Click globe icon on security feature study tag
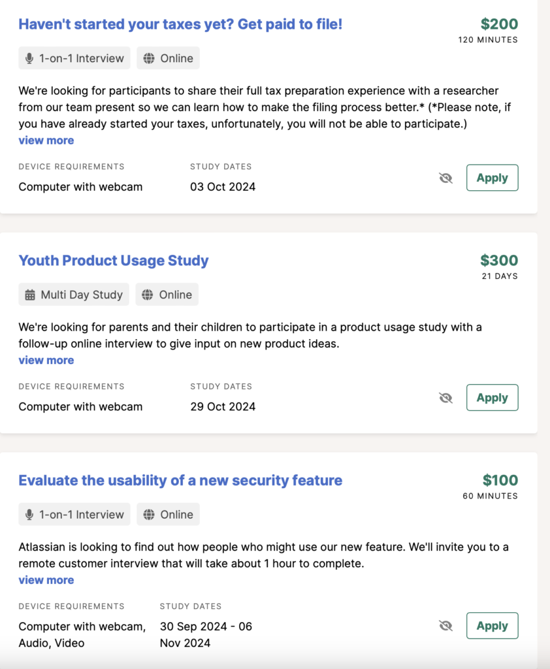 pyautogui.click(x=148, y=515)
